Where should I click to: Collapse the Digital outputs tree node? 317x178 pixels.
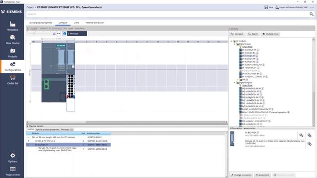[x=234, y=83]
